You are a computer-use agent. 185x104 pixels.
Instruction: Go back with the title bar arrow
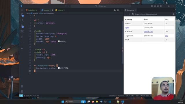pos(65,6)
